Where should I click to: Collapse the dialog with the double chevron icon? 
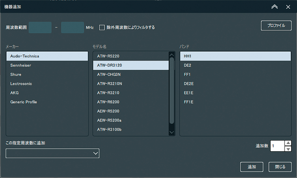(274, 7)
